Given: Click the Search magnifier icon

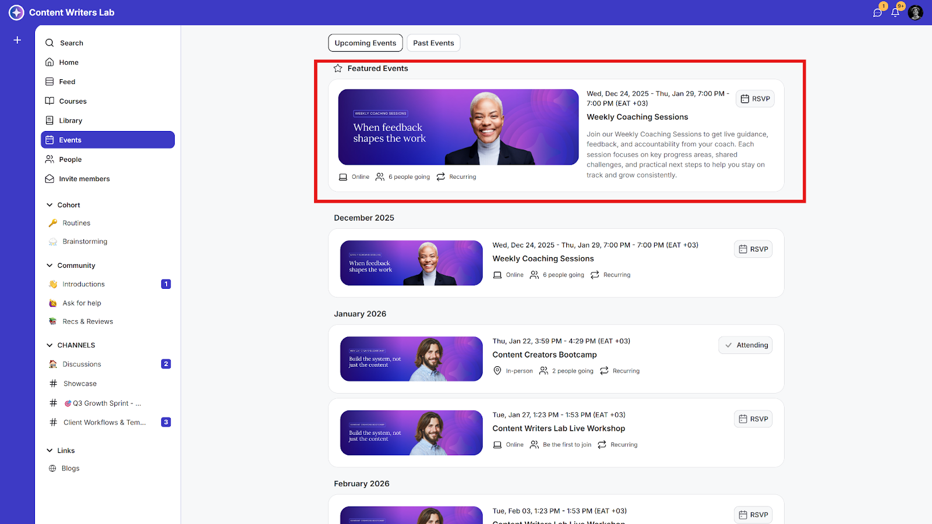Looking at the screenshot, I should pyautogui.click(x=50, y=43).
